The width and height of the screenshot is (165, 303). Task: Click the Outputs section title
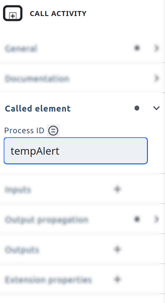click(x=22, y=250)
